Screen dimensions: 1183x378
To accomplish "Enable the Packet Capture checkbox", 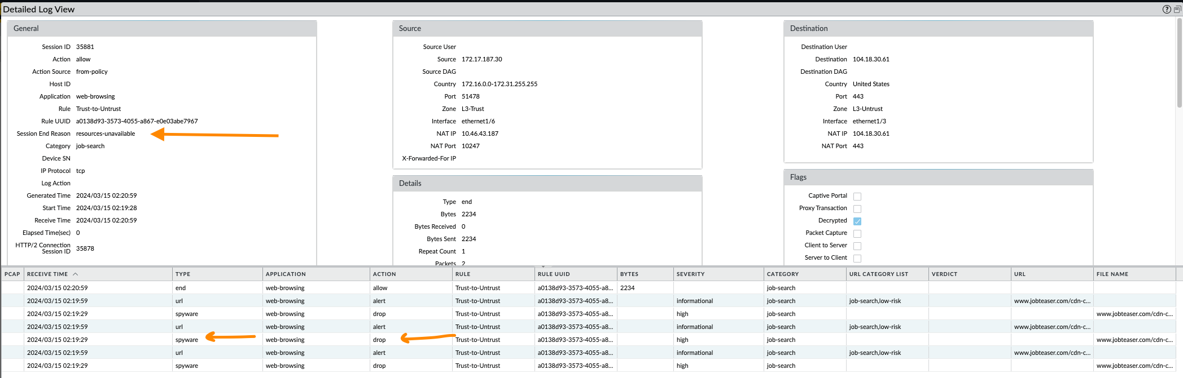I will click(857, 234).
